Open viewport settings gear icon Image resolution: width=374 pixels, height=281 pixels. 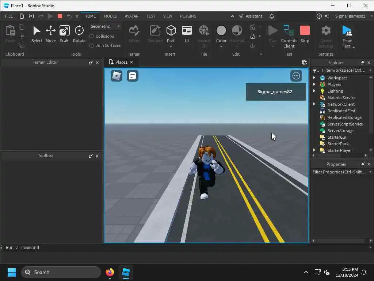click(x=304, y=62)
